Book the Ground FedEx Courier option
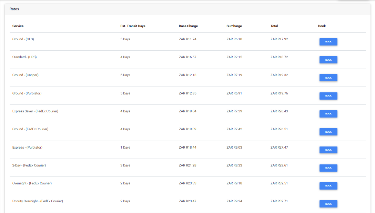The width and height of the screenshot is (375, 213). 328,132
